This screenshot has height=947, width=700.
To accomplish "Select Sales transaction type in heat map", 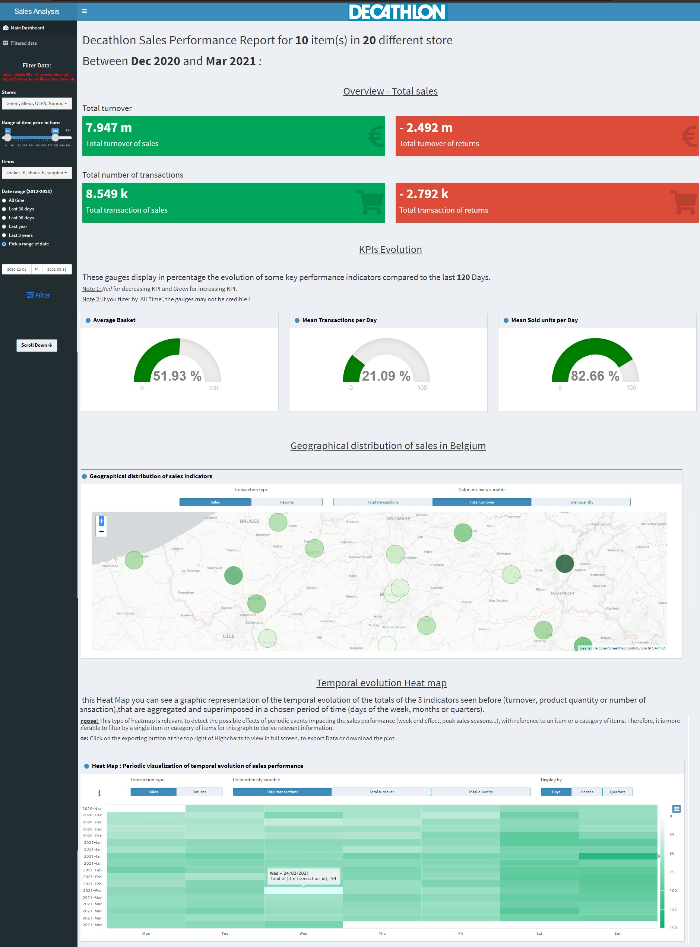I will coord(153,792).
